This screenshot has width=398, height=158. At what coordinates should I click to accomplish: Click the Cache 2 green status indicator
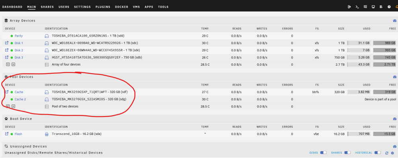pos(12,99)
